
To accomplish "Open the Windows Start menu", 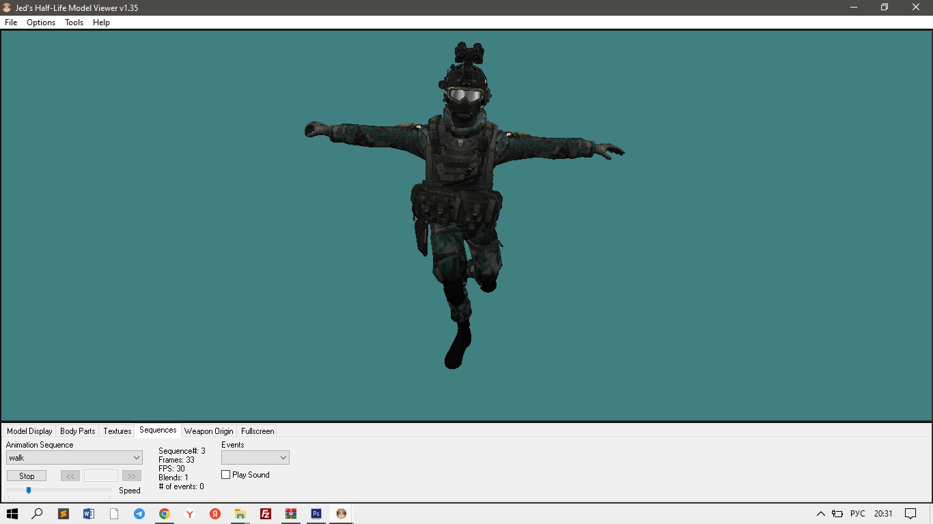I will click(12, 514).
